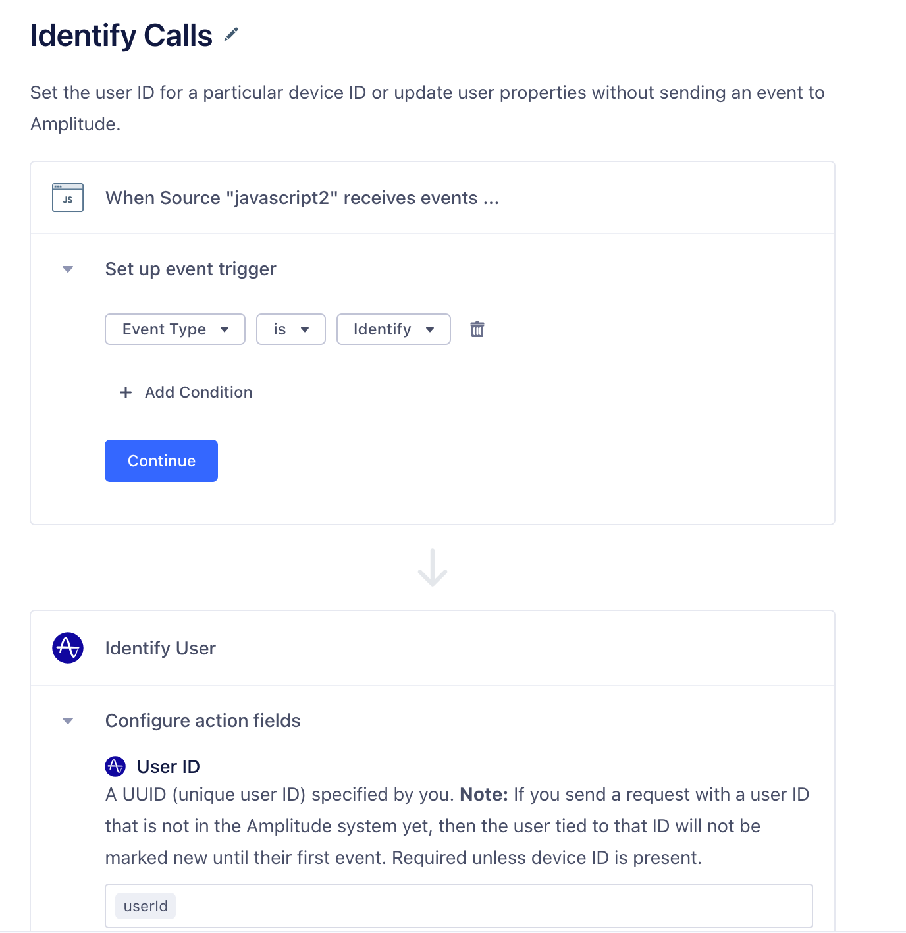
Task: Click the pencil edit icon beside Identify Calls
Action: (x=231, y=34)
